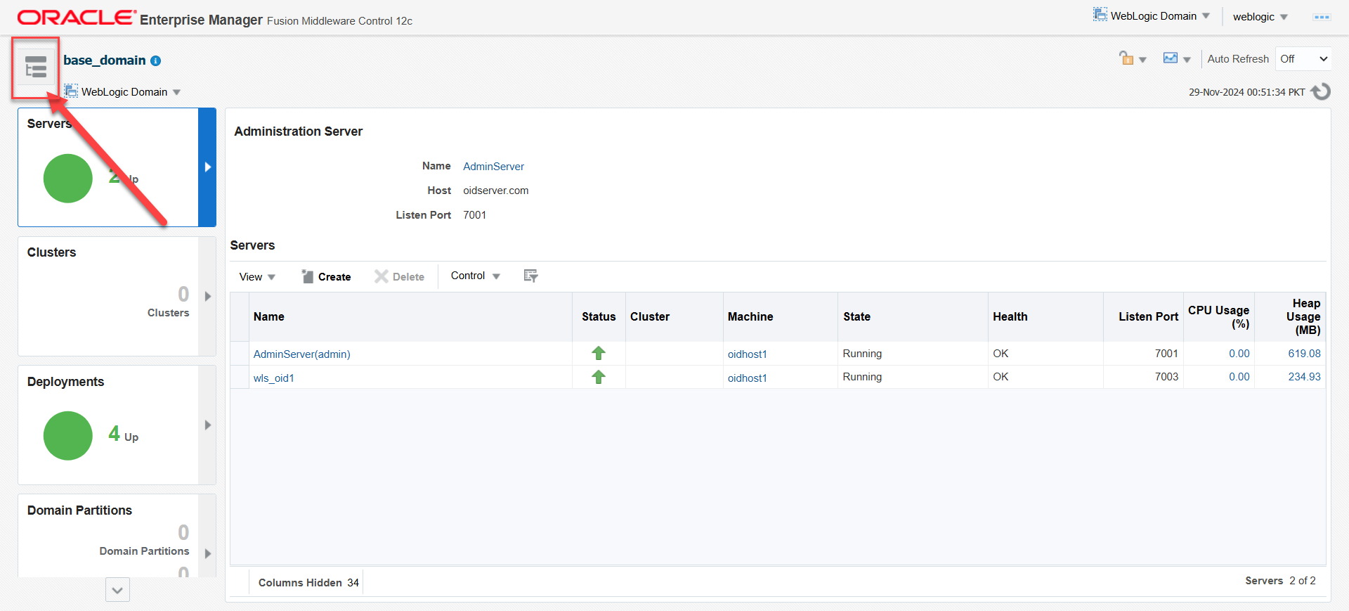The height and width of the screenshot is (611, 1349).
Task: Click the refresh page arrow icon
Action: (x=1321, y=91)
